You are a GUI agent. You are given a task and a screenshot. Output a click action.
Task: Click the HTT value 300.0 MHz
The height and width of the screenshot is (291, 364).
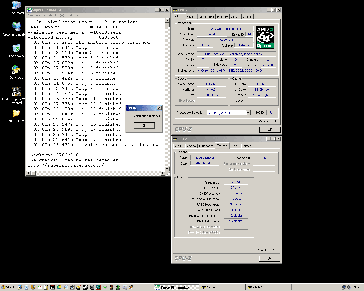(x=211, y=95)
